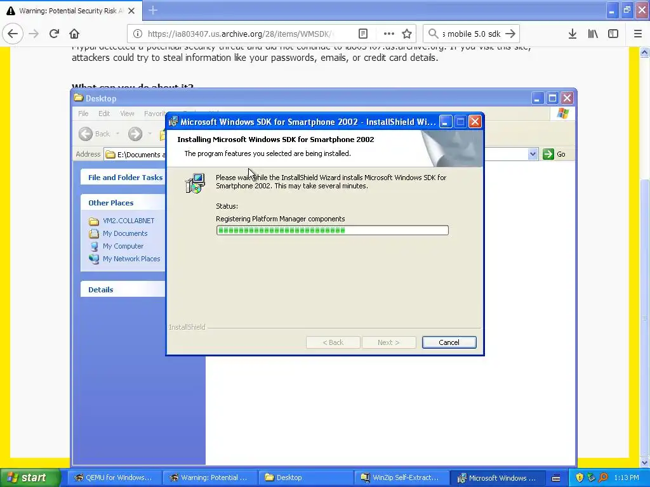The height and width of the screenshot is (487, 650).
Task: Click the search magnifier icon
Action: click(433, 34)
